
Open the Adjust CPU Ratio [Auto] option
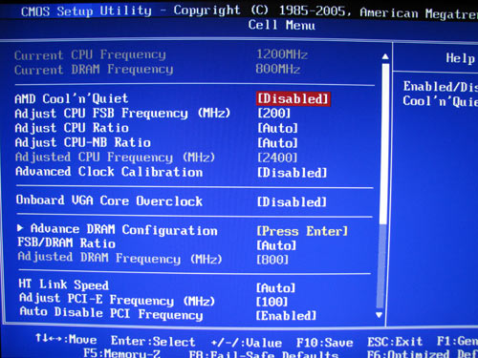[277, 128]
